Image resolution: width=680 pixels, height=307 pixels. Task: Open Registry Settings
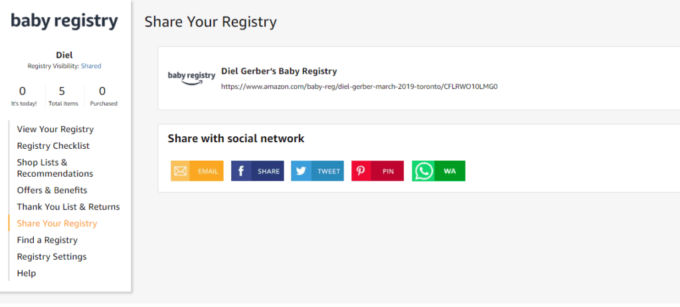(52, 257)
